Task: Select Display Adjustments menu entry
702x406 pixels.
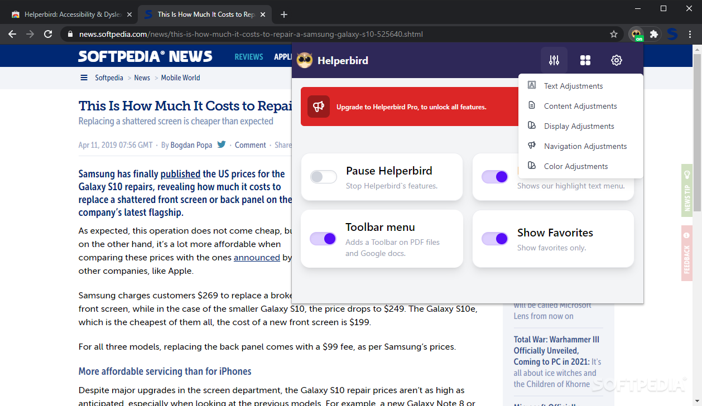Action: [581, 126]
